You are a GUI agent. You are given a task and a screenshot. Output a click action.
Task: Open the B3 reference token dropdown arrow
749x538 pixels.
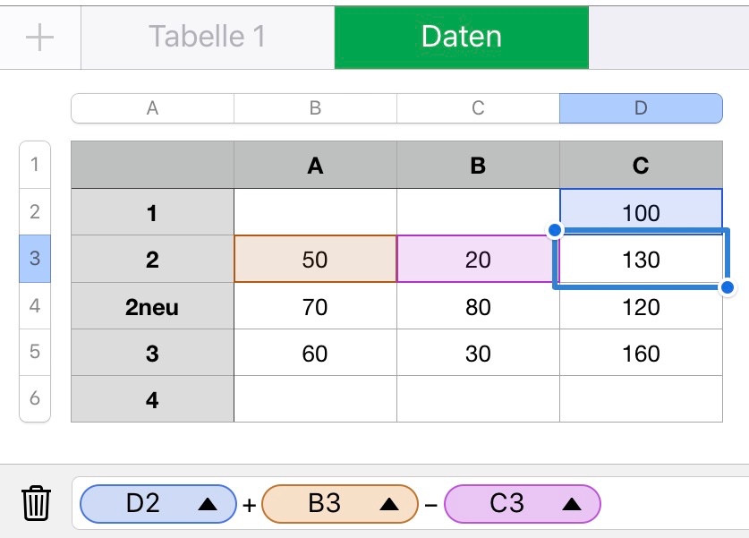click(388, 504)
